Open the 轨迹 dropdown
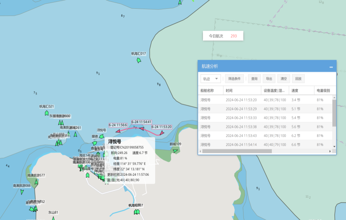The width and height of the screenshot is (346, 220). coord(210,79)
